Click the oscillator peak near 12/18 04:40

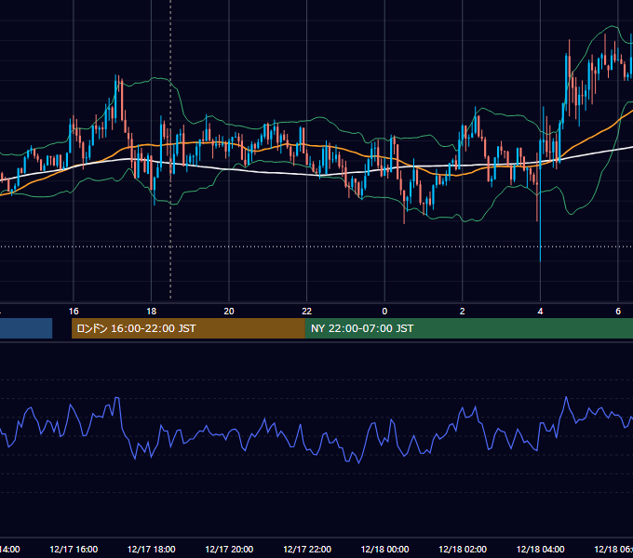(566, 398)
